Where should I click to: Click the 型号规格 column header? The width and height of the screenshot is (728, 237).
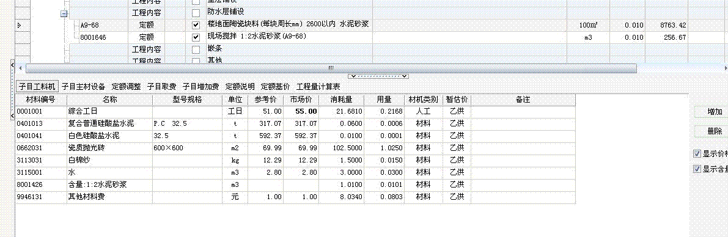[x=188, y=100]
